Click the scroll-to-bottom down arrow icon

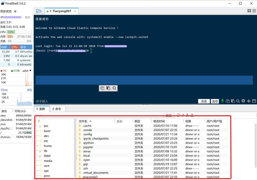[x=249, y=101]
